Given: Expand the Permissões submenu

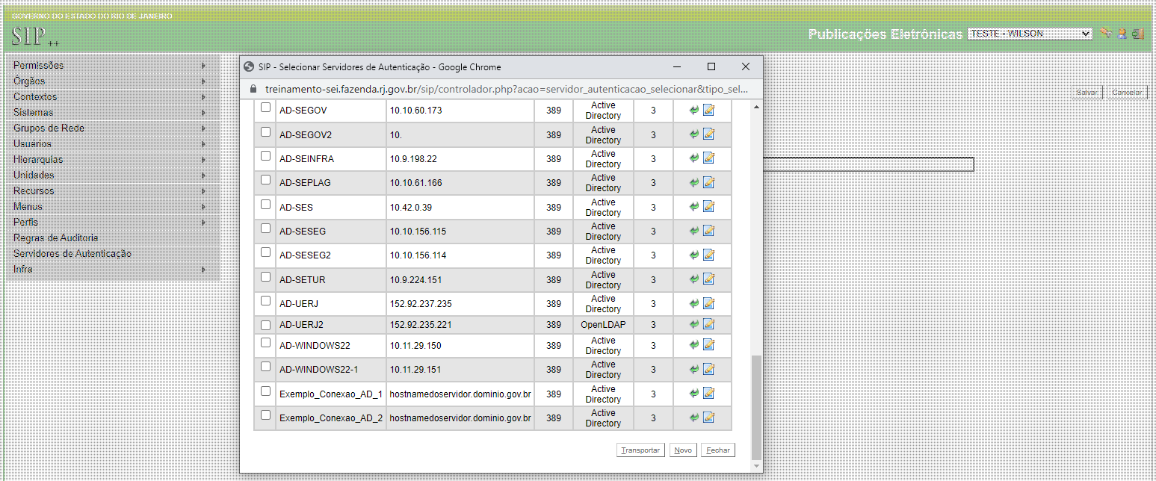Looking at the screenshot, I should coord(112,65).
